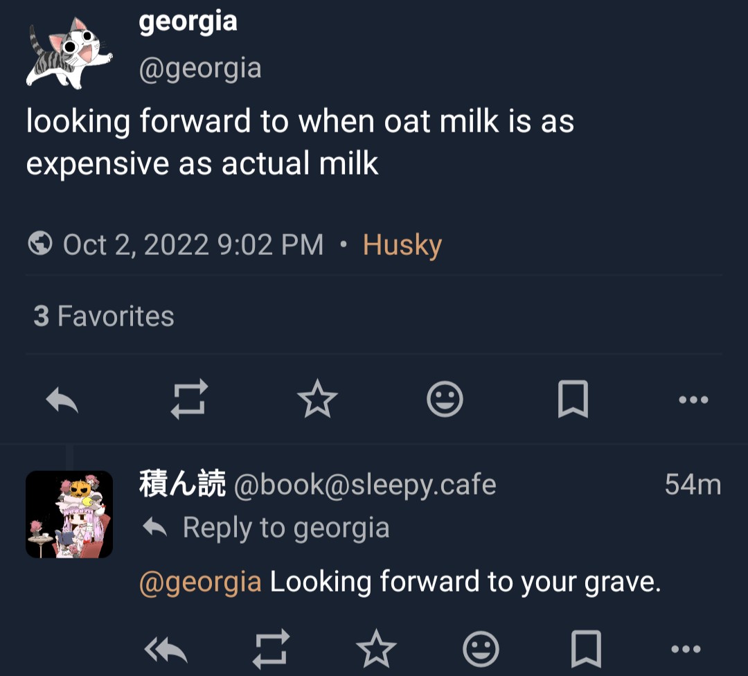Viewport: 748px width, 676px height.
Task: View the 3 Favorites list
Action: tap(104, 317)
